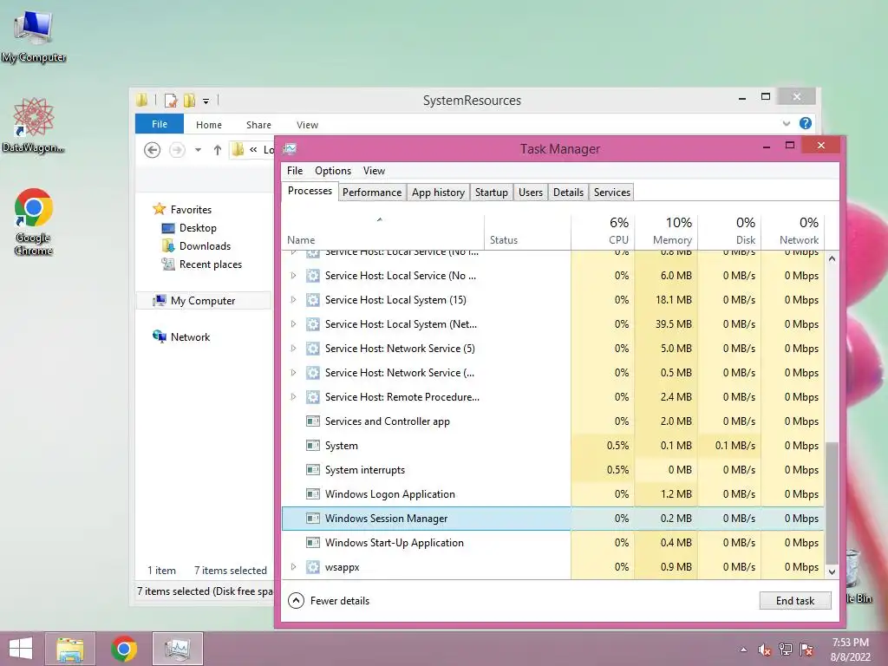Open Task Manager File menu
Viewport: 888px width, 666px height.
click(295, 171)
